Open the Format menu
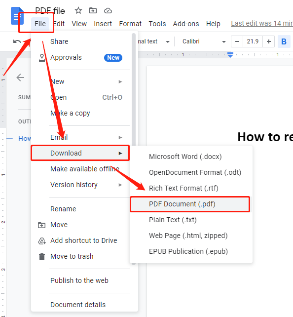 tap(130, 24)
